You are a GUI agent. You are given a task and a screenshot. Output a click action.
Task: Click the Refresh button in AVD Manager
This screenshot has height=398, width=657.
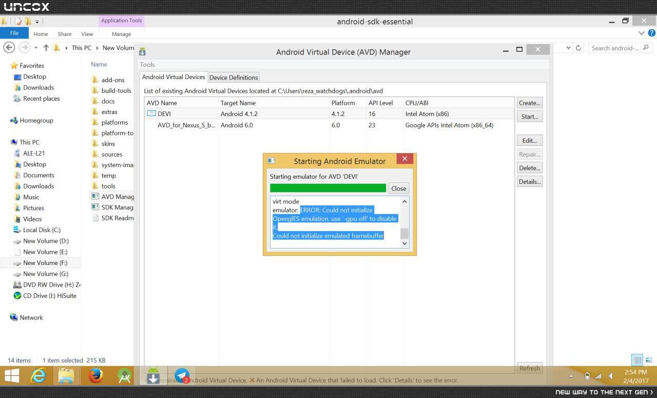point(530,368)
